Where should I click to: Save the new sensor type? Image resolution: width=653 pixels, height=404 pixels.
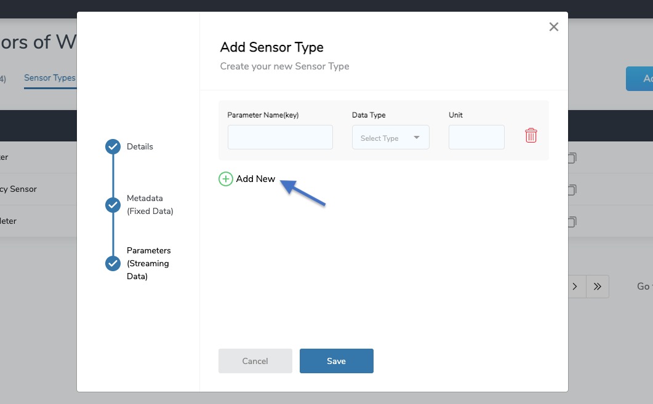[337, 361]
